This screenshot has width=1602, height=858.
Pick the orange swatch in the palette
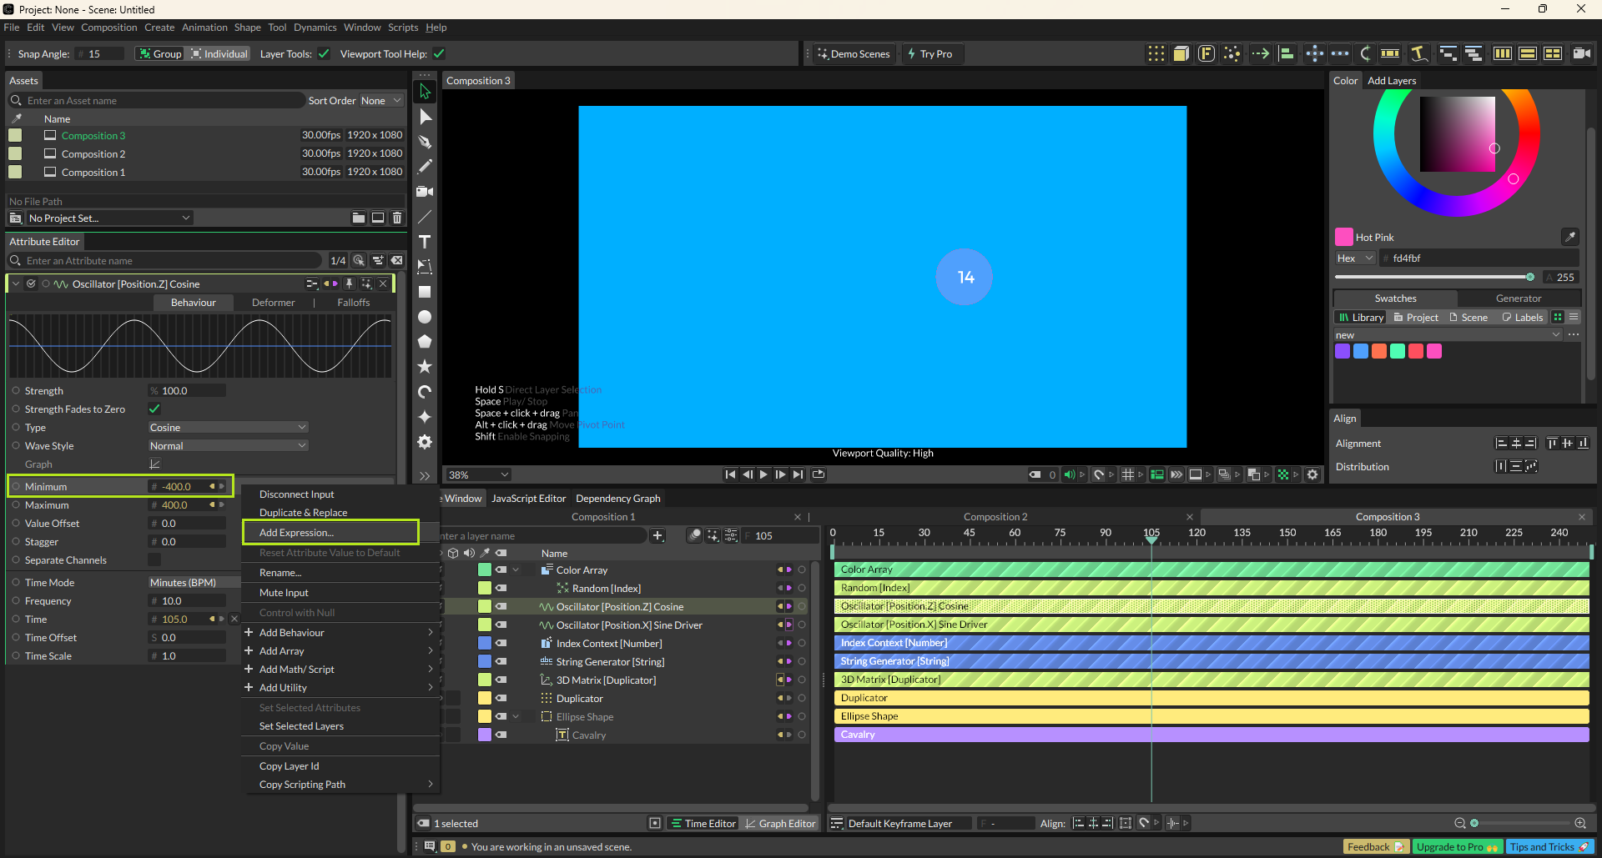[1379, 352]
